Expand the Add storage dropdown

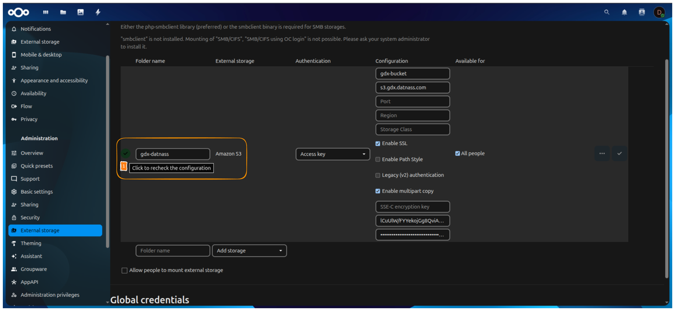[249, 251]
